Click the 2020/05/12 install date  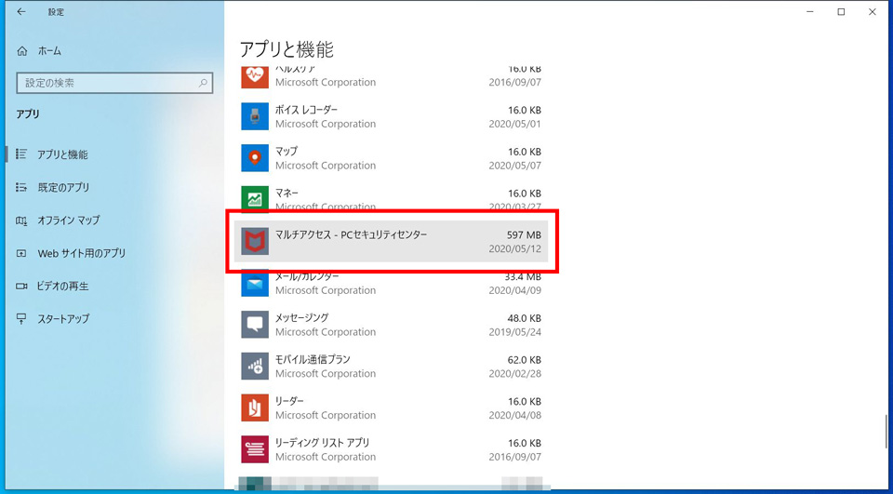(514, 249)
